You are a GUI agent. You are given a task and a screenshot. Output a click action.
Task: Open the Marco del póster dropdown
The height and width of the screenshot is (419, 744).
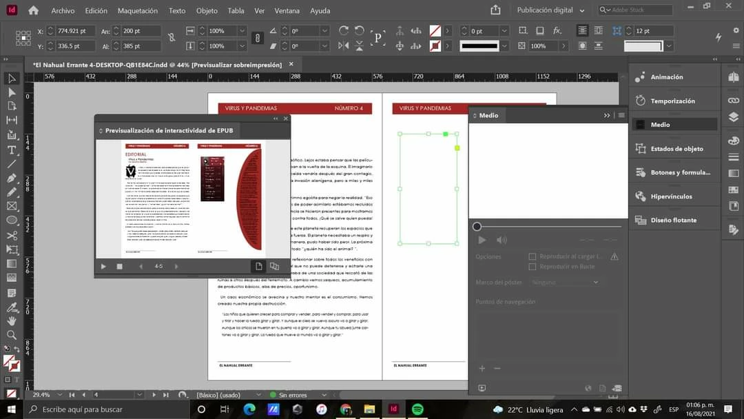tap(565, 283)
